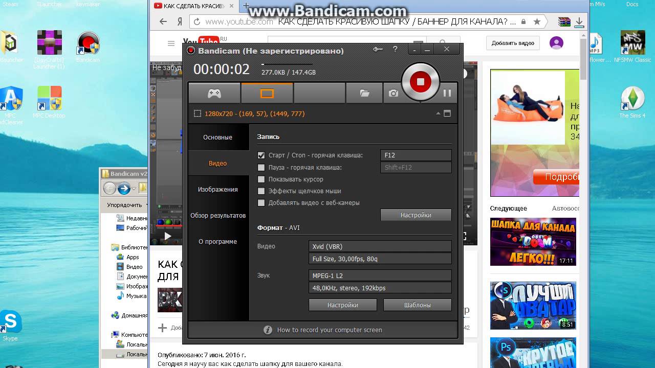
Task: Select the game recording mode gamepad icon
Action: 214,93
